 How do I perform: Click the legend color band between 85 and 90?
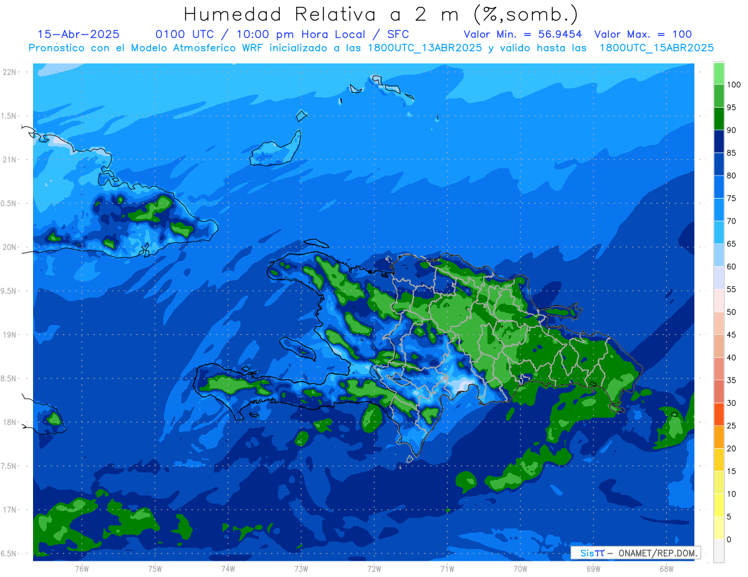719,141
